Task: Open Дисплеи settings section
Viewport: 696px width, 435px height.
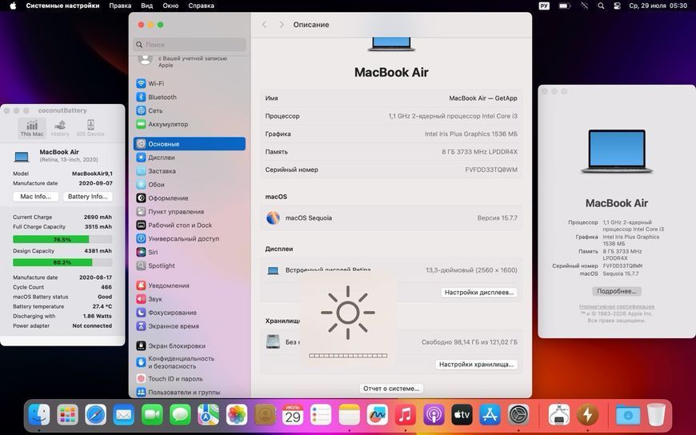Action: coord(189,158)
